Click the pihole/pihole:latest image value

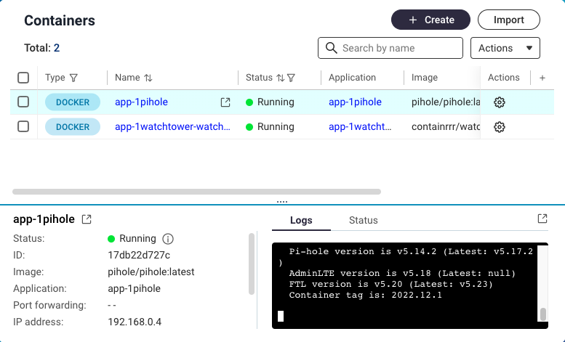tap(151, 272)
